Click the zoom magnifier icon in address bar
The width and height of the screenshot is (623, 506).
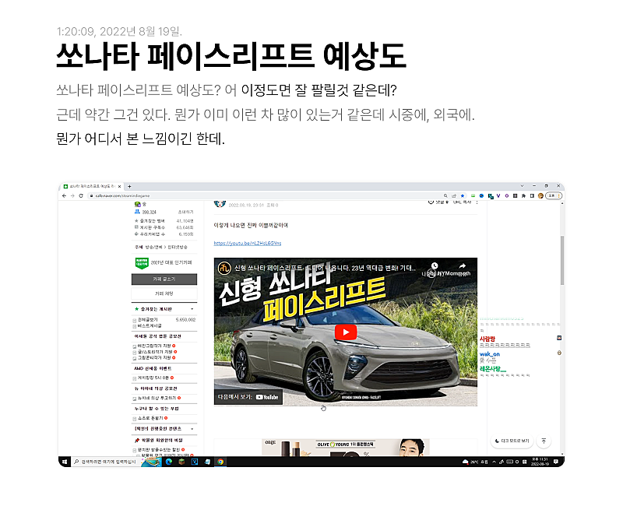(x=445, y=196)
